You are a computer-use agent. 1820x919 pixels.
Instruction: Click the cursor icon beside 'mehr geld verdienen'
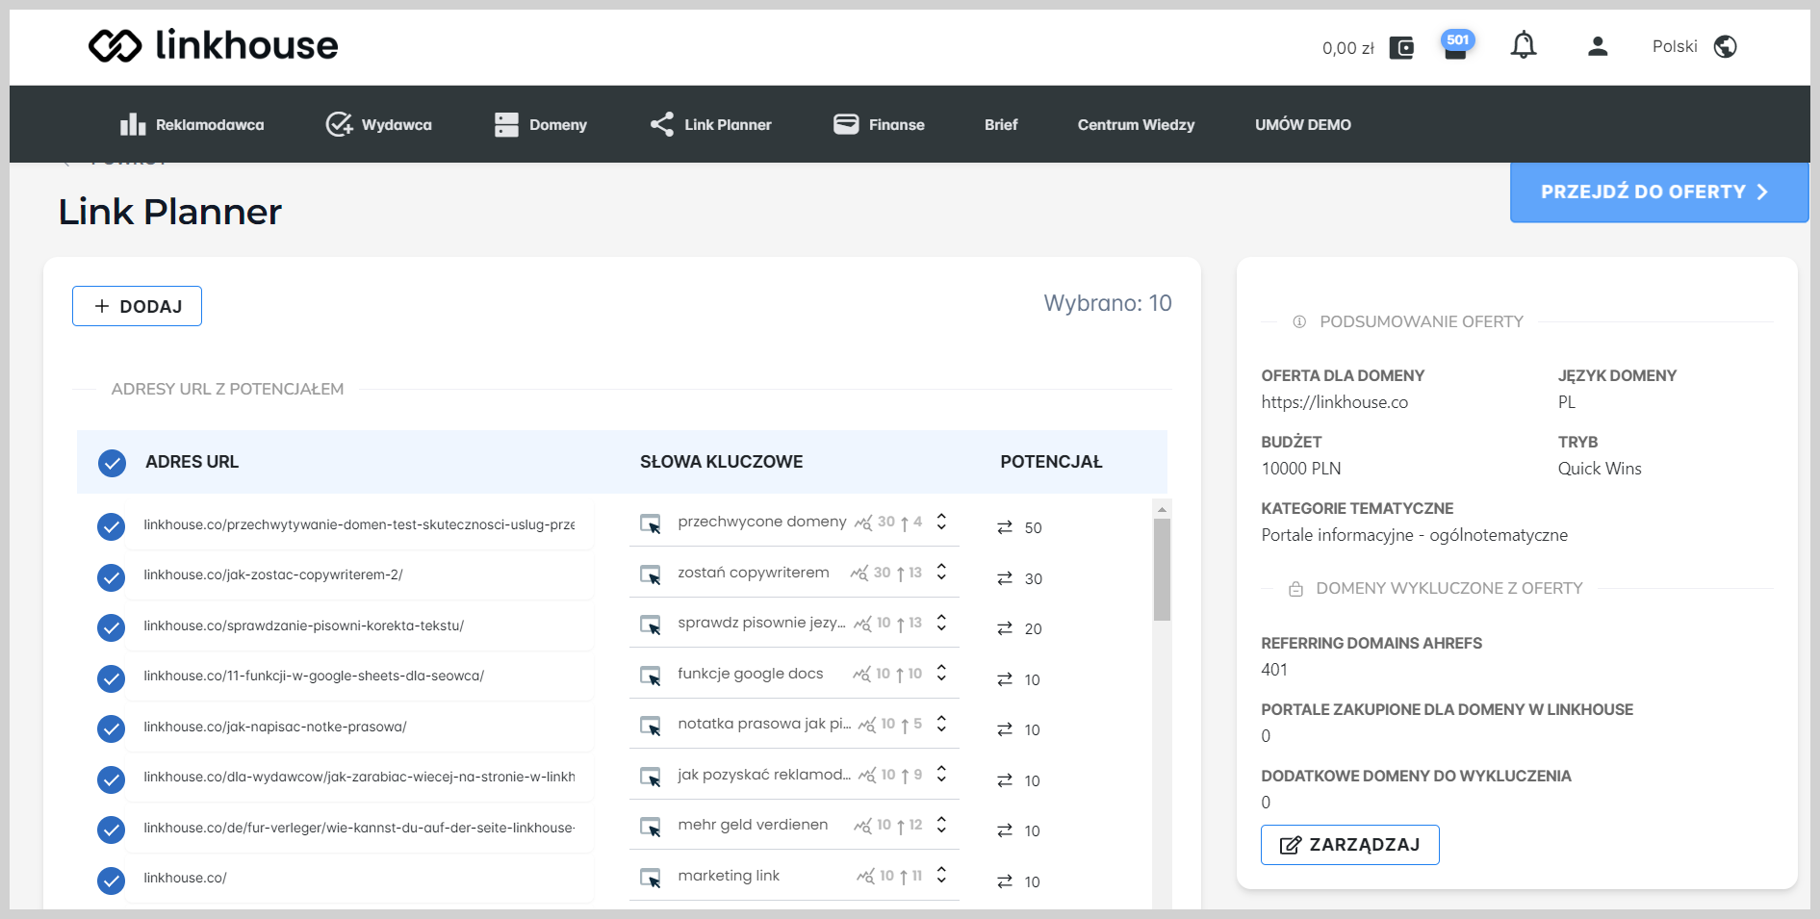point(651,827)
